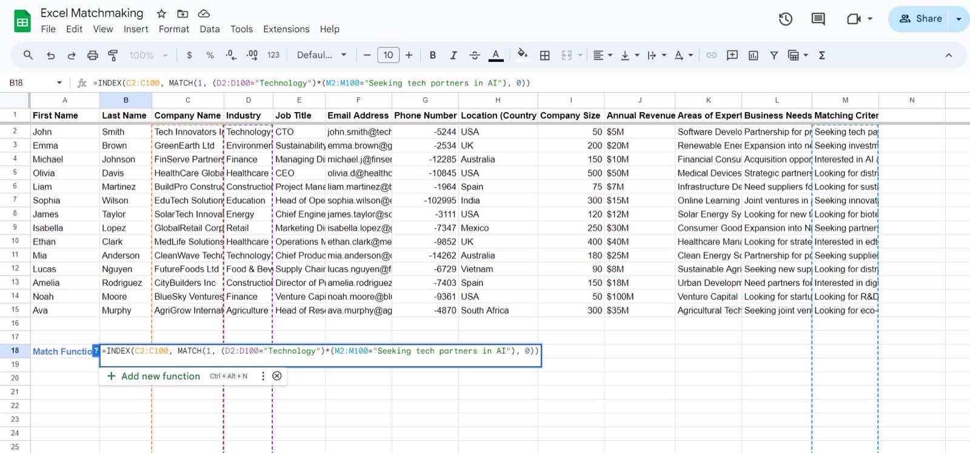Open the File menu
Screen dimensions: 970x453
48,29
